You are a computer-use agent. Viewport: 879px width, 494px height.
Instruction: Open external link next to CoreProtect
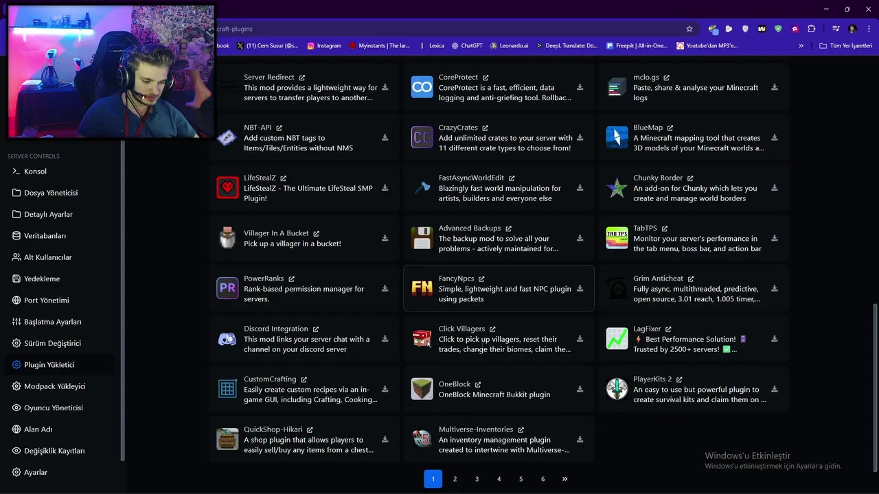[486, 78]
